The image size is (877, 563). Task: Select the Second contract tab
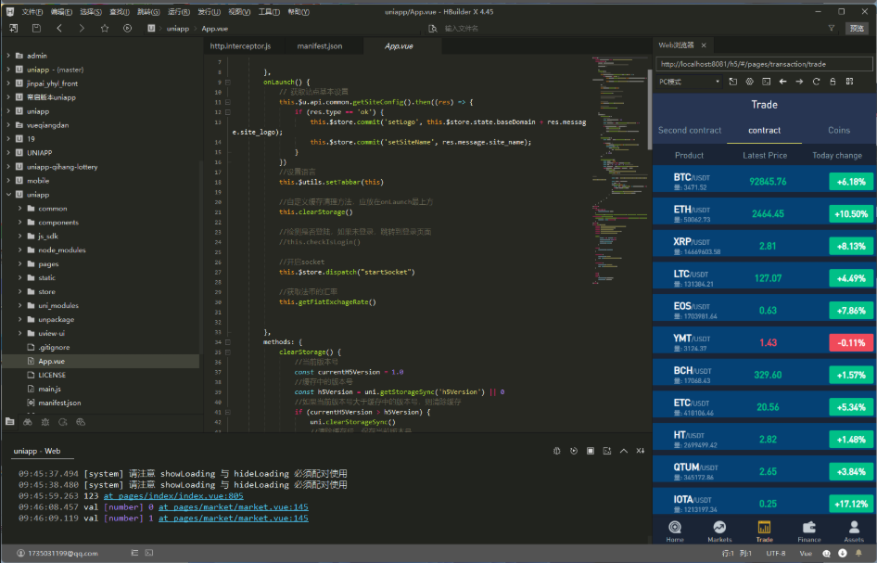coord(690,131)
